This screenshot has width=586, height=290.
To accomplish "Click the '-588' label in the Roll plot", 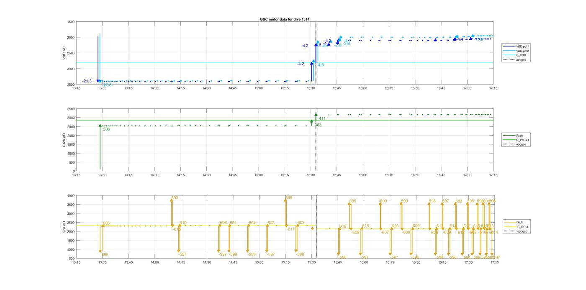I will (x=342, y=257).
